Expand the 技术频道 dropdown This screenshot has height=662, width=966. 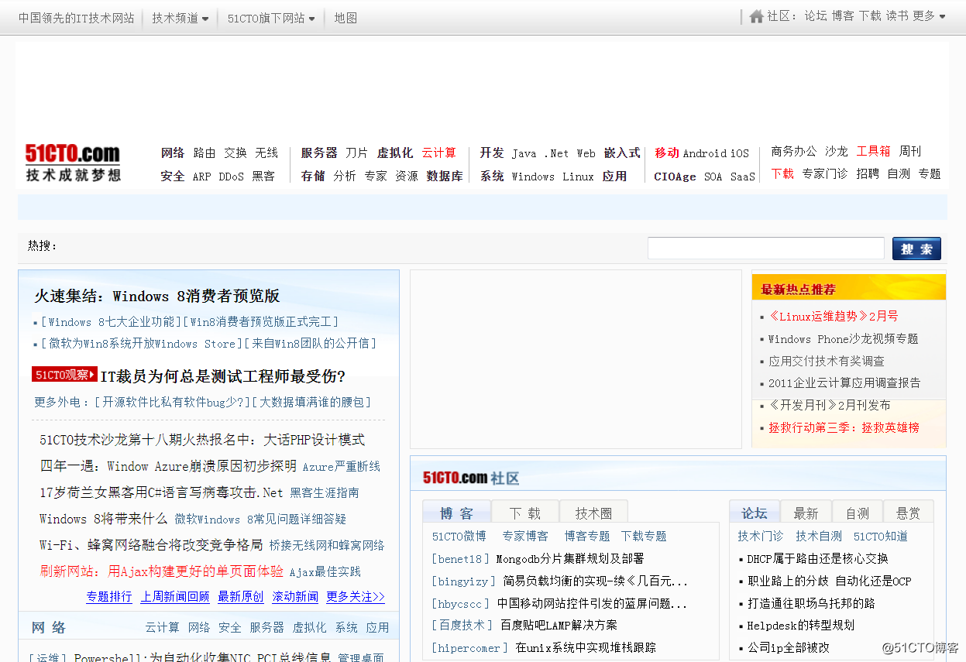click(180, 18)
